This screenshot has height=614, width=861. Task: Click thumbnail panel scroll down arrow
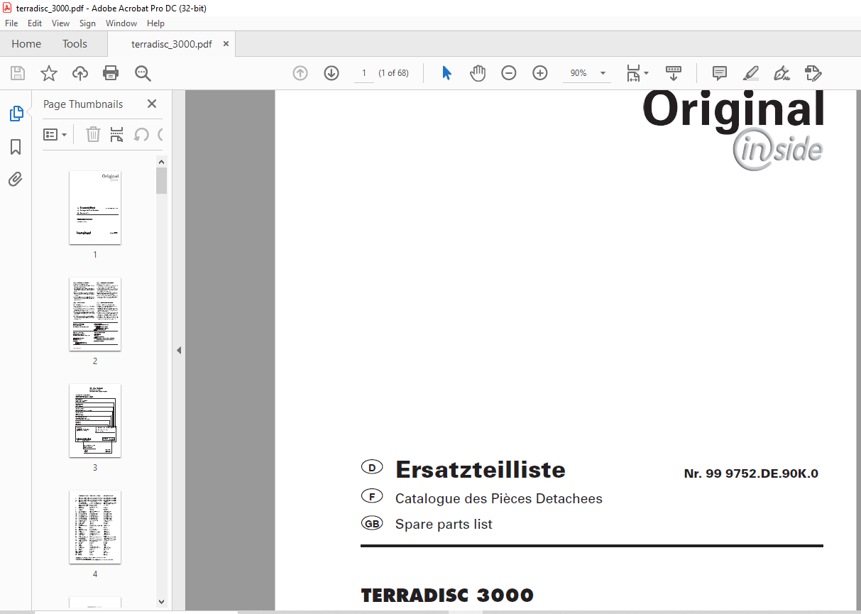161,601
